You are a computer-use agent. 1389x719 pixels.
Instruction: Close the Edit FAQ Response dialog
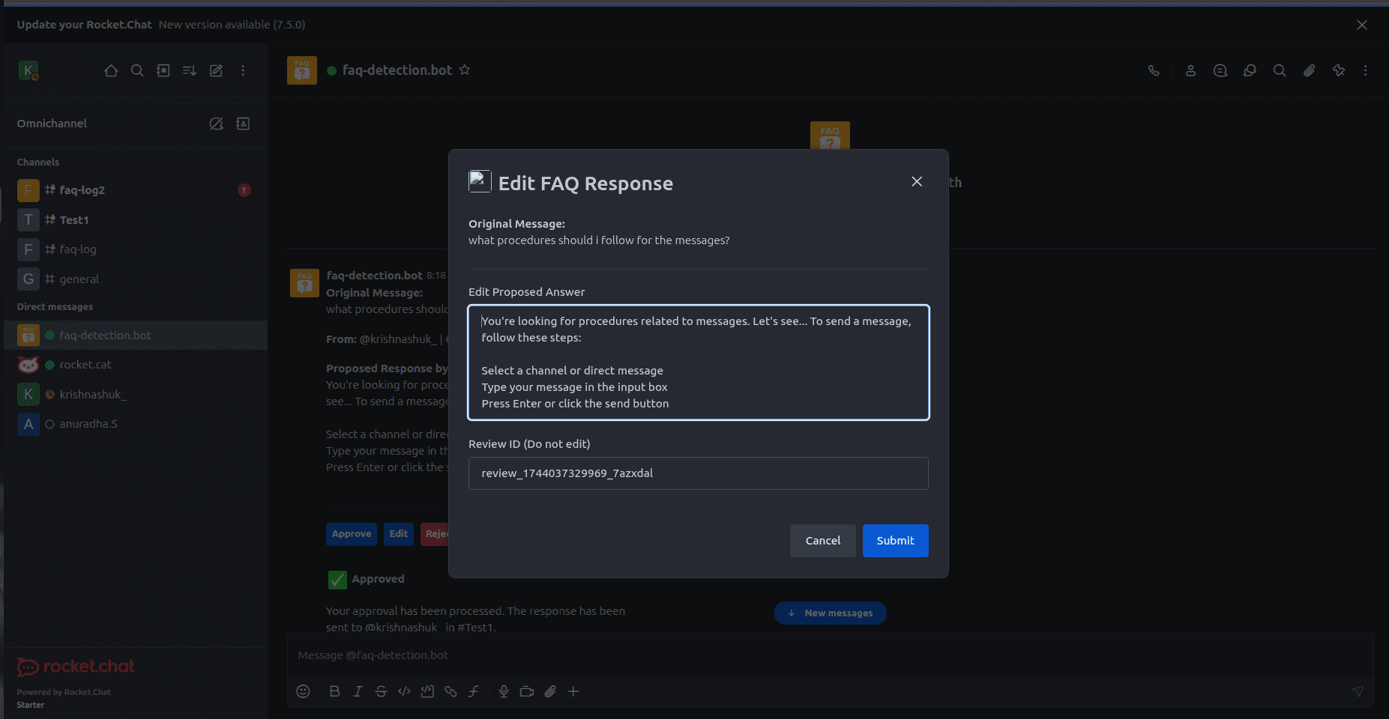pyautogui.click(x=917, y=182)
